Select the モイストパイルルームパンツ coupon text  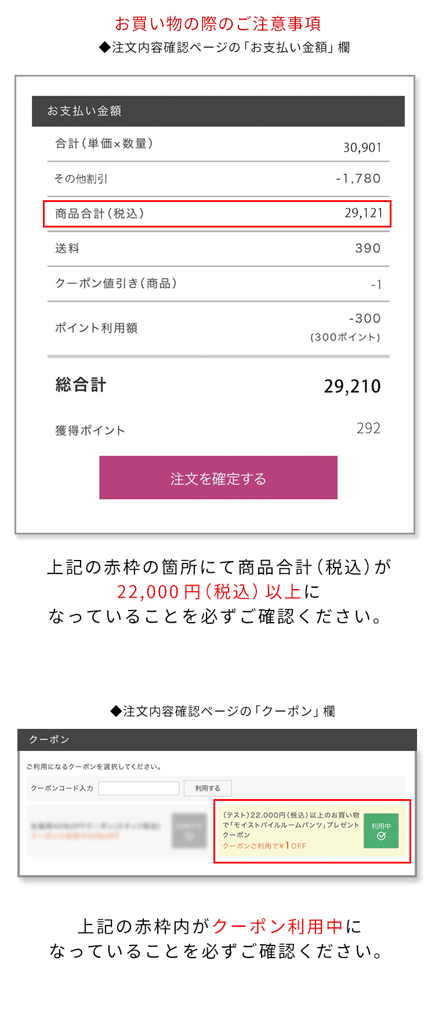(x=291, y=825)
